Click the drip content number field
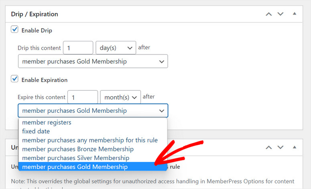 [78, 48]
